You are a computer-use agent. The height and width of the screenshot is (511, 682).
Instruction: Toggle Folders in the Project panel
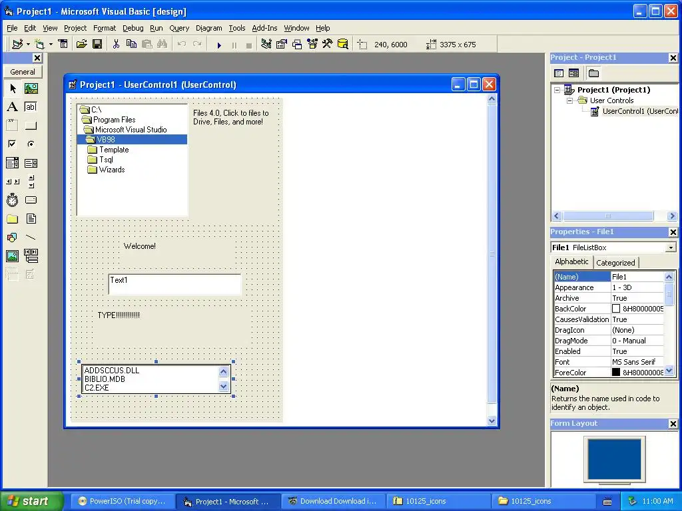point(593,73)
